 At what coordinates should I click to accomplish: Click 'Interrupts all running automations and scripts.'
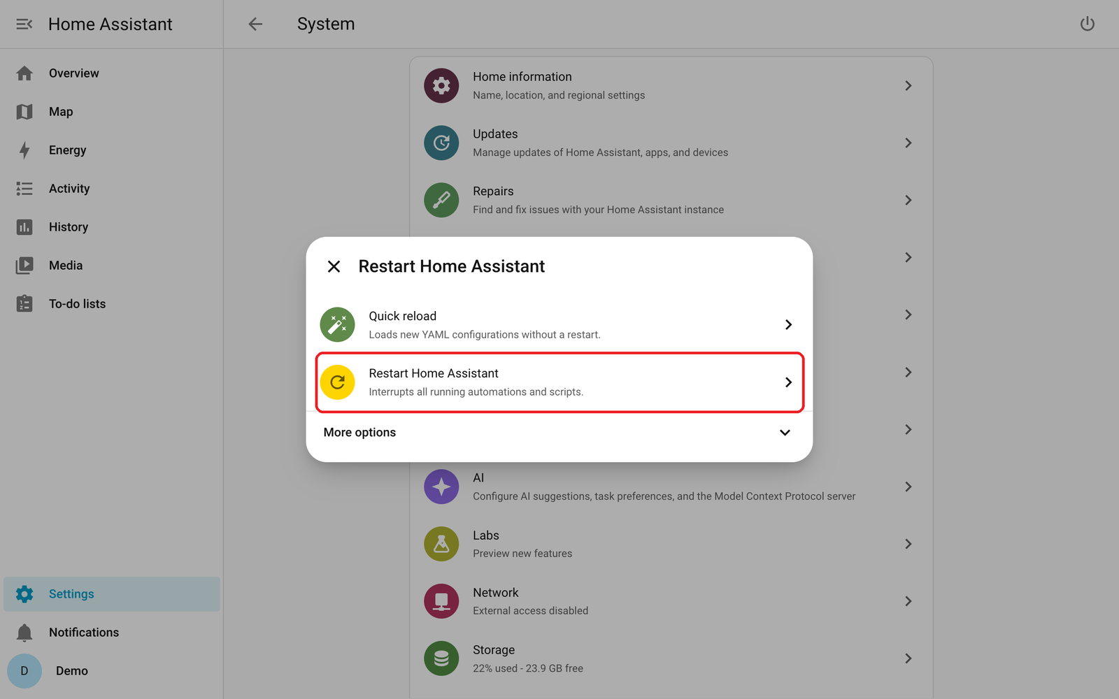click(476, 392)
